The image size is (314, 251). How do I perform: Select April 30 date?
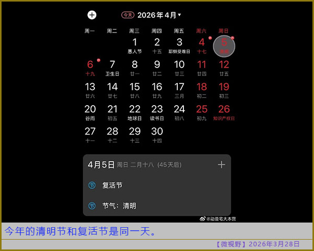[x=157, y=134]
